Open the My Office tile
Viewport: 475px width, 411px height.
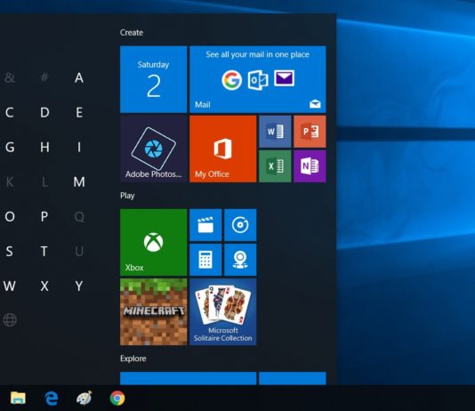pyautogui.click(x=223, y=149)
